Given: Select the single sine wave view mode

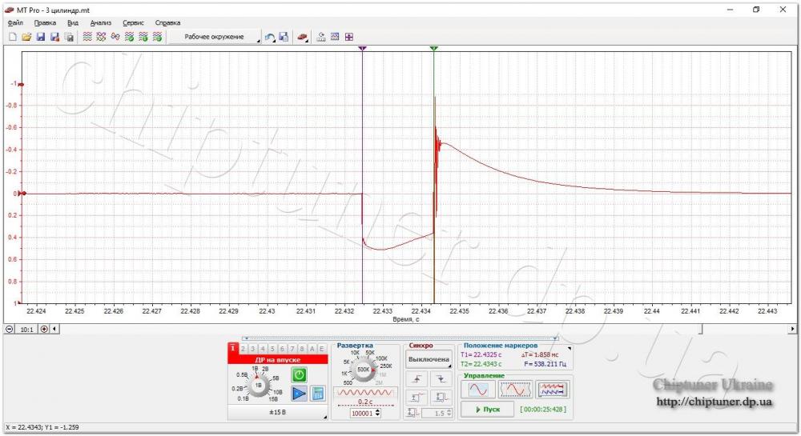Looking at the screenshot, I should [x=478, y=390].
